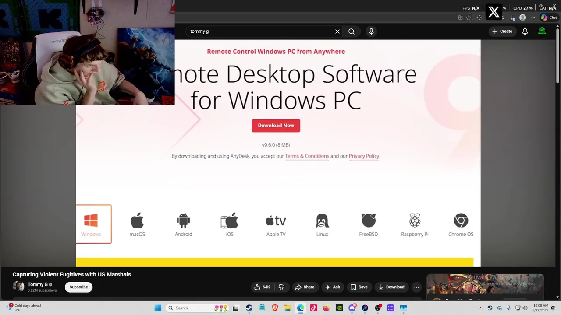Open Discord from the taskbar
Image resolution: width=561 pixels, height=315 pixels.
pos(352,308)
